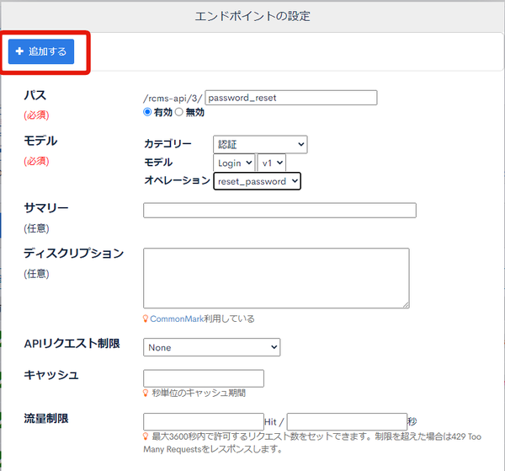
Task: Click the lightbulb icon beside 最大3600秒内 hint
Action: coord(146,436)
